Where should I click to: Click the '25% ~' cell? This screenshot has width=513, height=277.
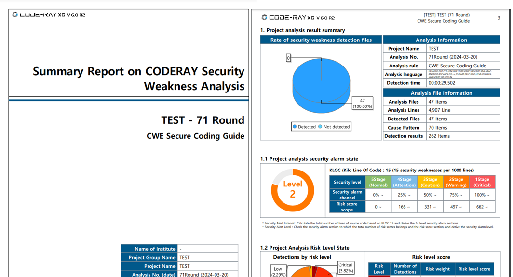[404, 195]
